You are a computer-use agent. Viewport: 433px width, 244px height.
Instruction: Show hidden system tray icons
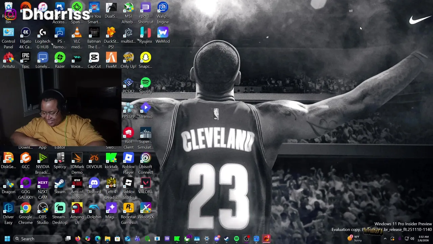pyautogui.click(x=385, y=239)
